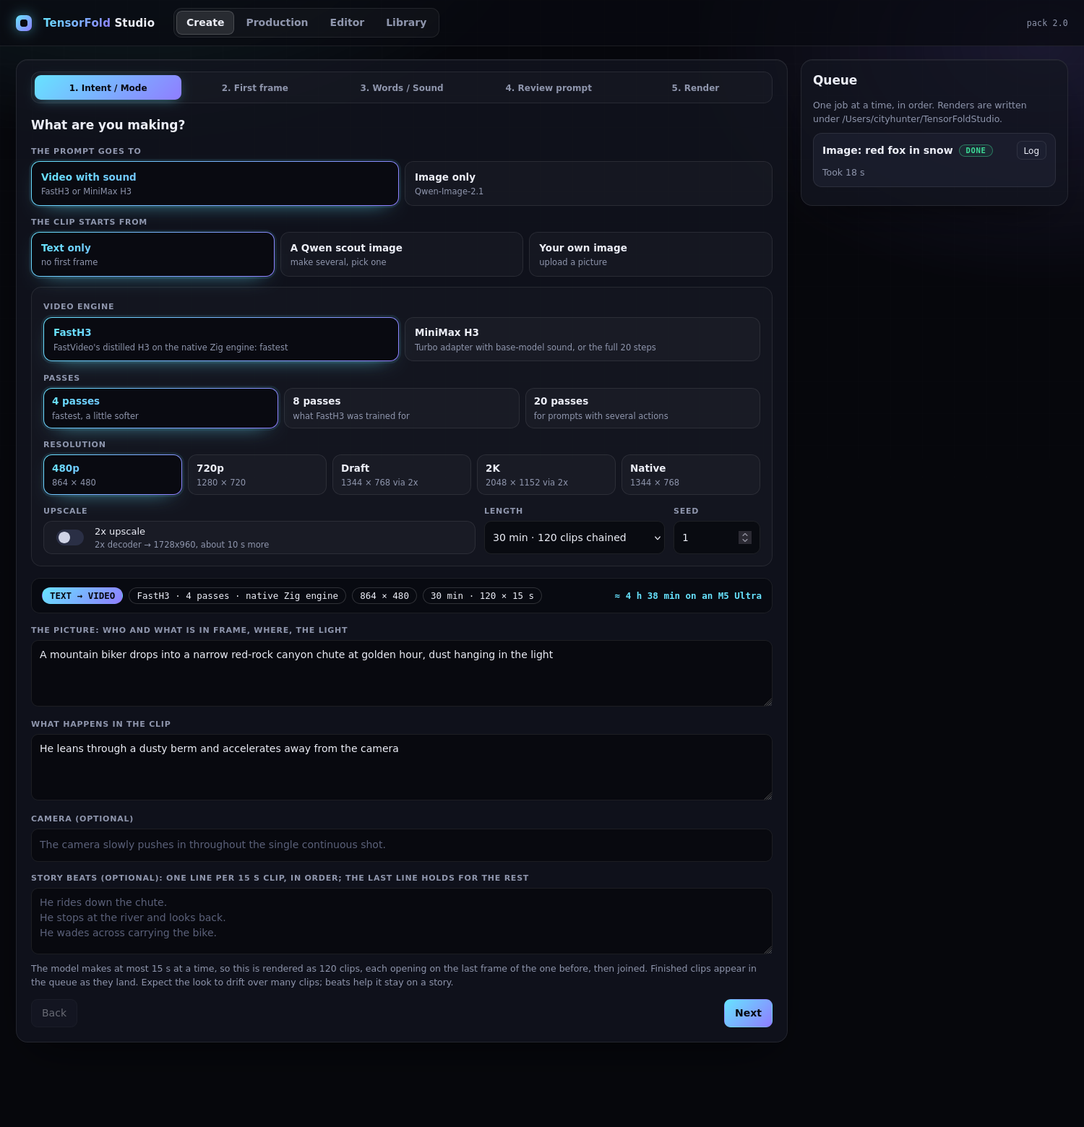Select step 1. Intent / Mode
This screenshot has height=1127, width=1084.
click(108, 87)
